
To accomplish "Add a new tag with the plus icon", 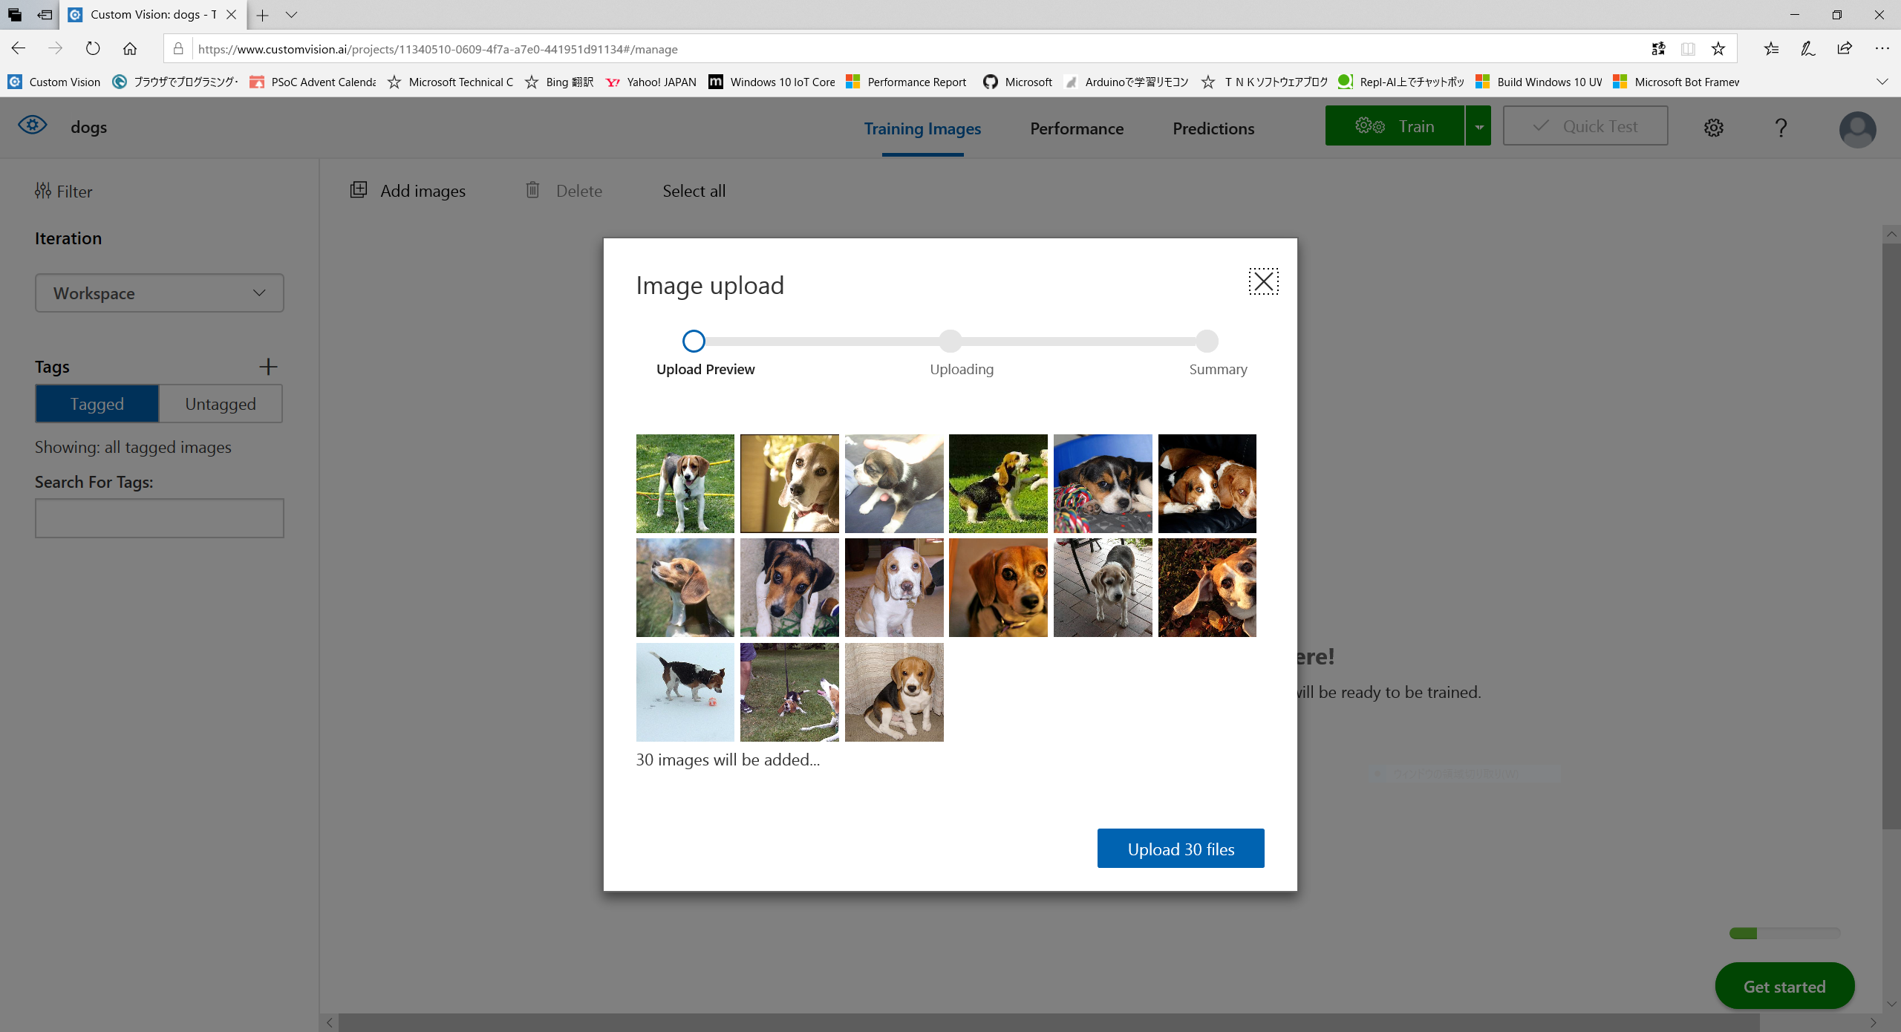I will [268, 367].
